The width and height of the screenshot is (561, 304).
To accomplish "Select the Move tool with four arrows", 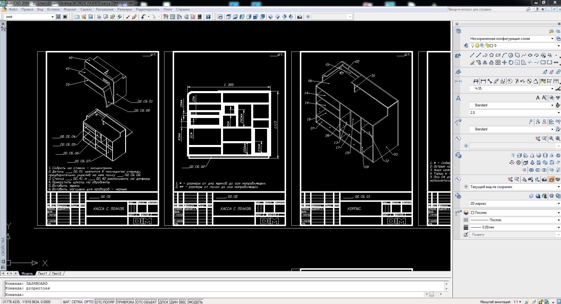I will pyautogui.click(x=504, y=62).
